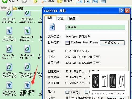Click the 3.62 MB size value

point(83,57)
